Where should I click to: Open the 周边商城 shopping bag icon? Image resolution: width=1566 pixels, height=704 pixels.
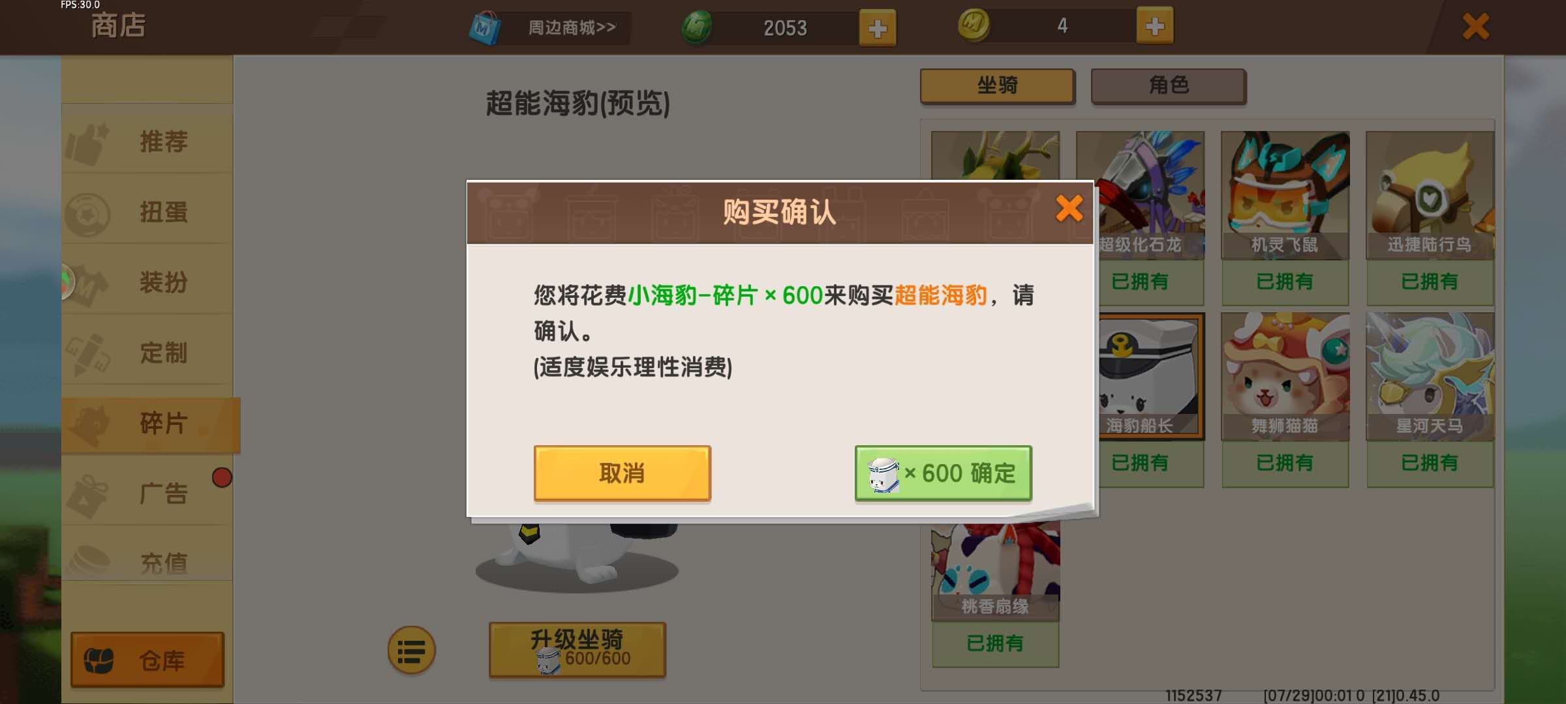[x=485, y=27]
